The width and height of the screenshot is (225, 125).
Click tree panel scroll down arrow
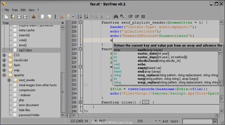(63, 115)
